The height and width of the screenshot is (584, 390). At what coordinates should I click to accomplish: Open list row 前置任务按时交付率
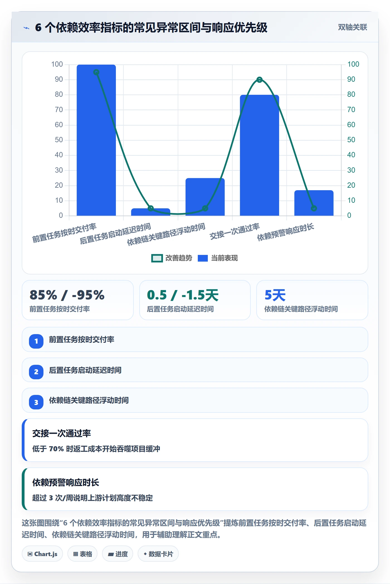click(195, 339)
